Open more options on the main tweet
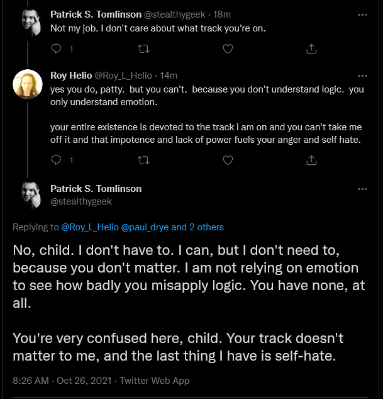Viewport: 383px width, 399px height. tap(362, 189)
